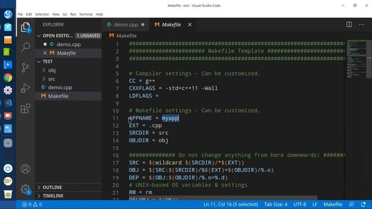The width and height of the screenshot is (372, 209).
Task: Open the Selection menu
Action: coord(42,14)
